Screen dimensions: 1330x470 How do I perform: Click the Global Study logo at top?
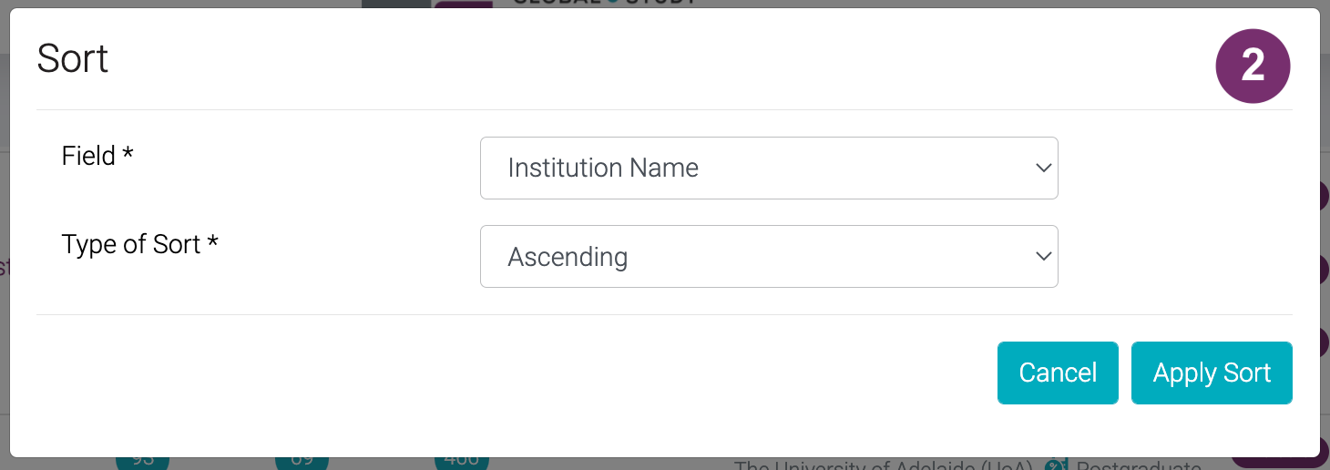[x=603, y=3]
